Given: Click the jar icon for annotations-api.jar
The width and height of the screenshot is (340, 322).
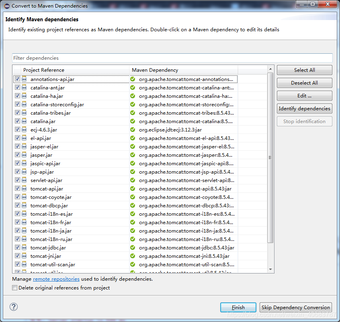Looking at the screenshot, I should pos(24,79).
